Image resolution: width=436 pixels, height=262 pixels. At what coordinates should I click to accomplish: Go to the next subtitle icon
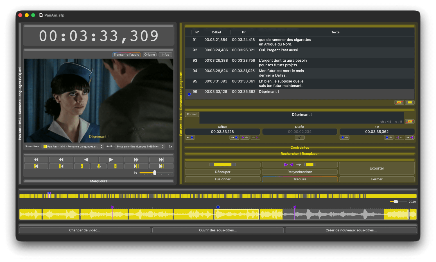pyautogui.click(x=136, y=166)
